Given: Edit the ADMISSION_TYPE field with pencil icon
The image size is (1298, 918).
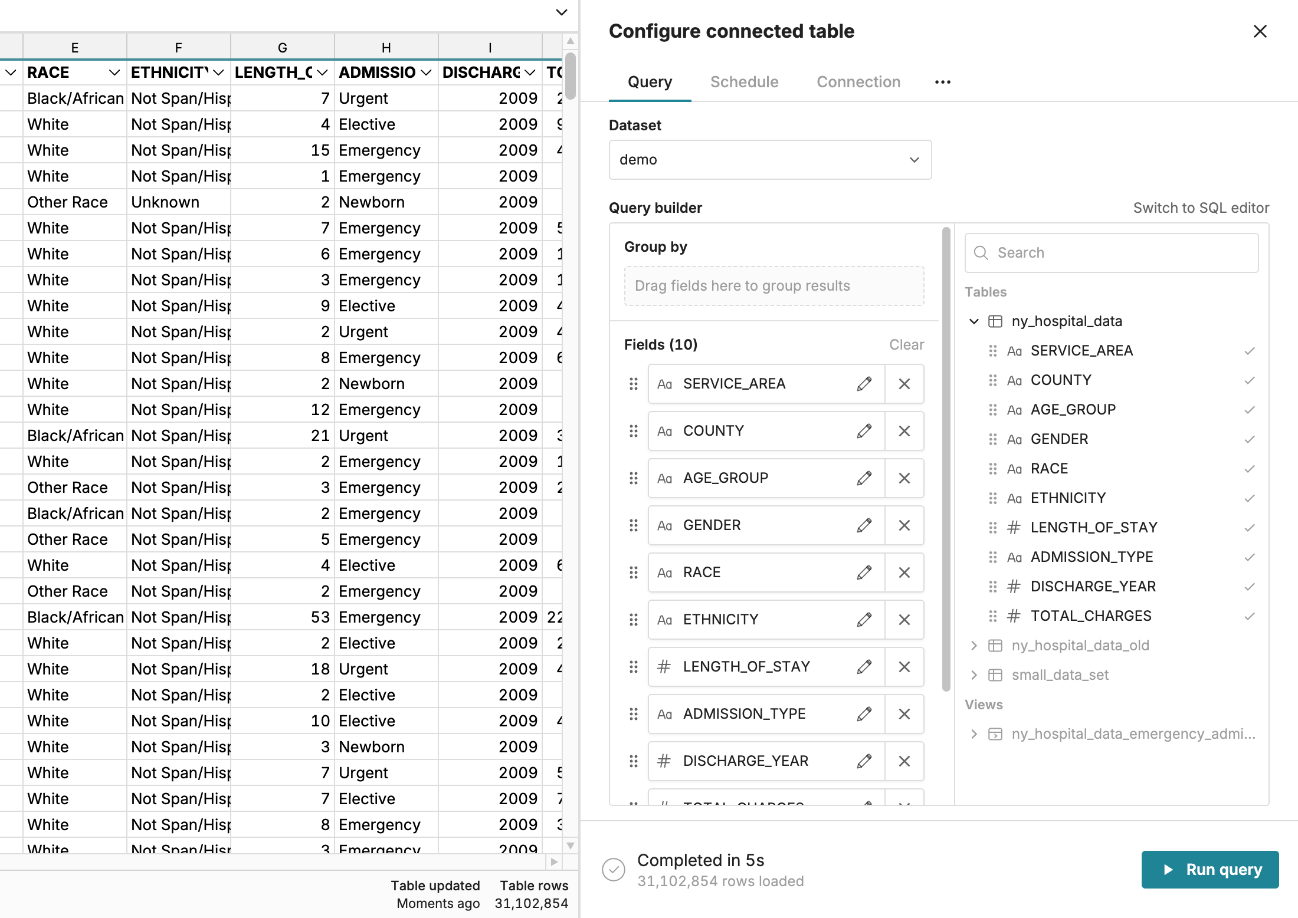Looking at the screenshot, I should point(864,714).
